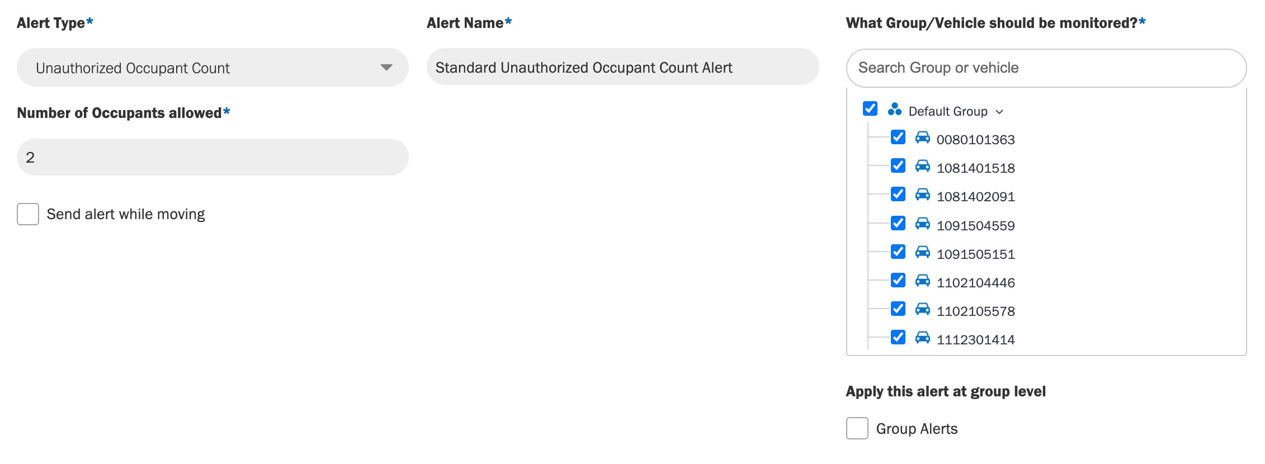Click the Default Group three-dots icon
Viewport: 1265px width, 464px height.
894,109
